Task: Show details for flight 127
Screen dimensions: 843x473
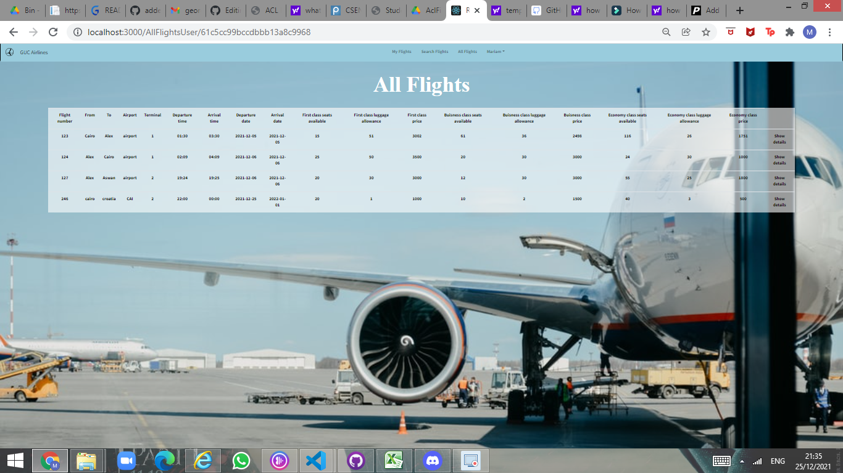Action: pos(779,180)
